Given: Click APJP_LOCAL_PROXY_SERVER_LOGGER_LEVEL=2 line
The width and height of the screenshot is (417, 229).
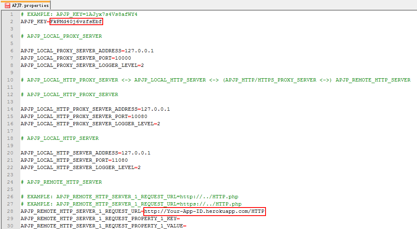Looking at the screenshot, I should point(82,65).
